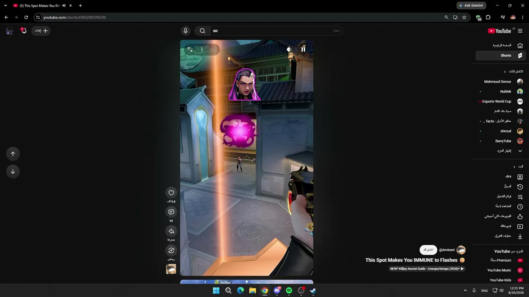Go back in browser history
The width and height of the screenshot is (529, 297).
pos(6,17)
